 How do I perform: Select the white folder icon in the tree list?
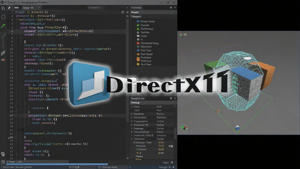point(138,36)
